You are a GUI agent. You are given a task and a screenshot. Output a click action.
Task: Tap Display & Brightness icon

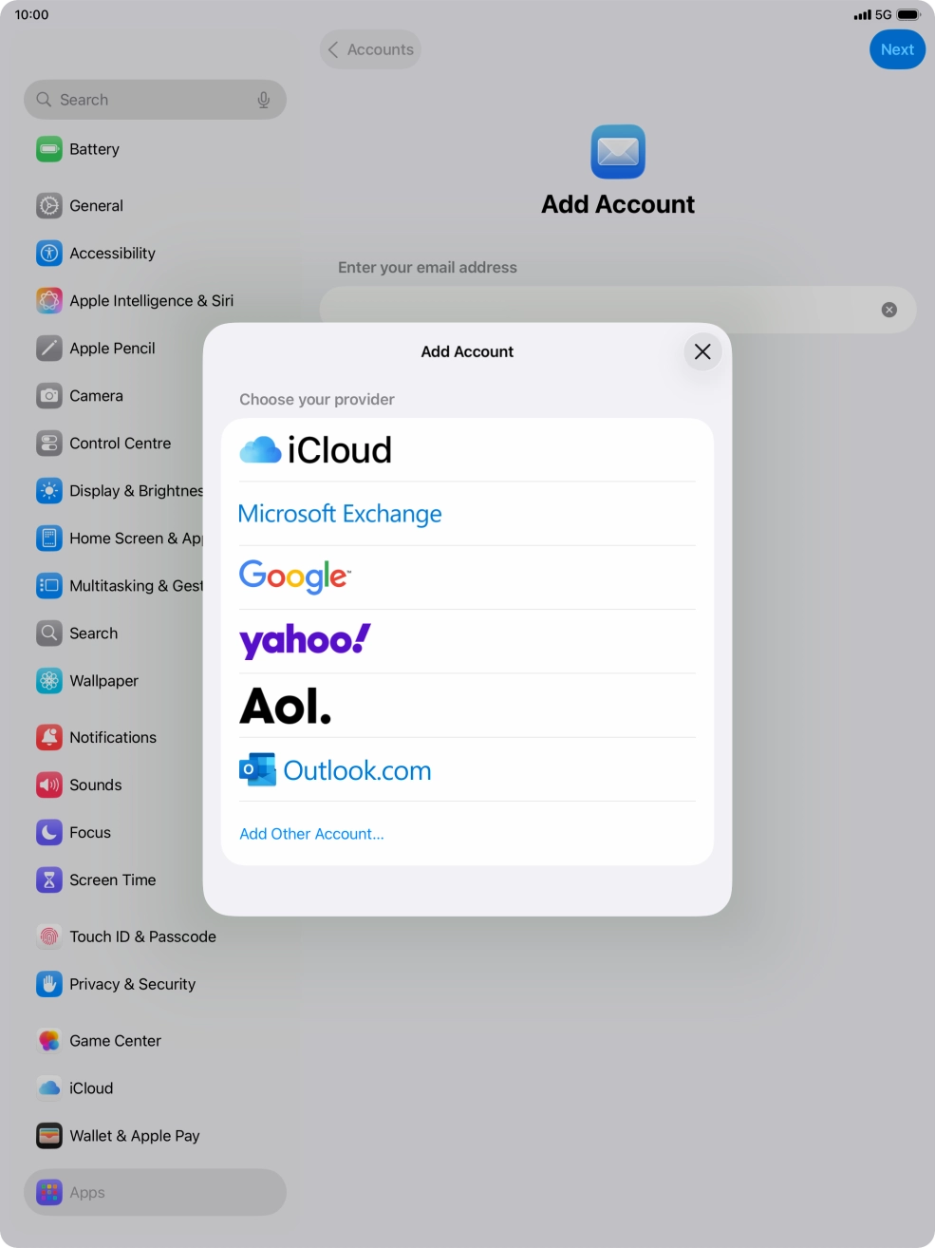point(49,491)
